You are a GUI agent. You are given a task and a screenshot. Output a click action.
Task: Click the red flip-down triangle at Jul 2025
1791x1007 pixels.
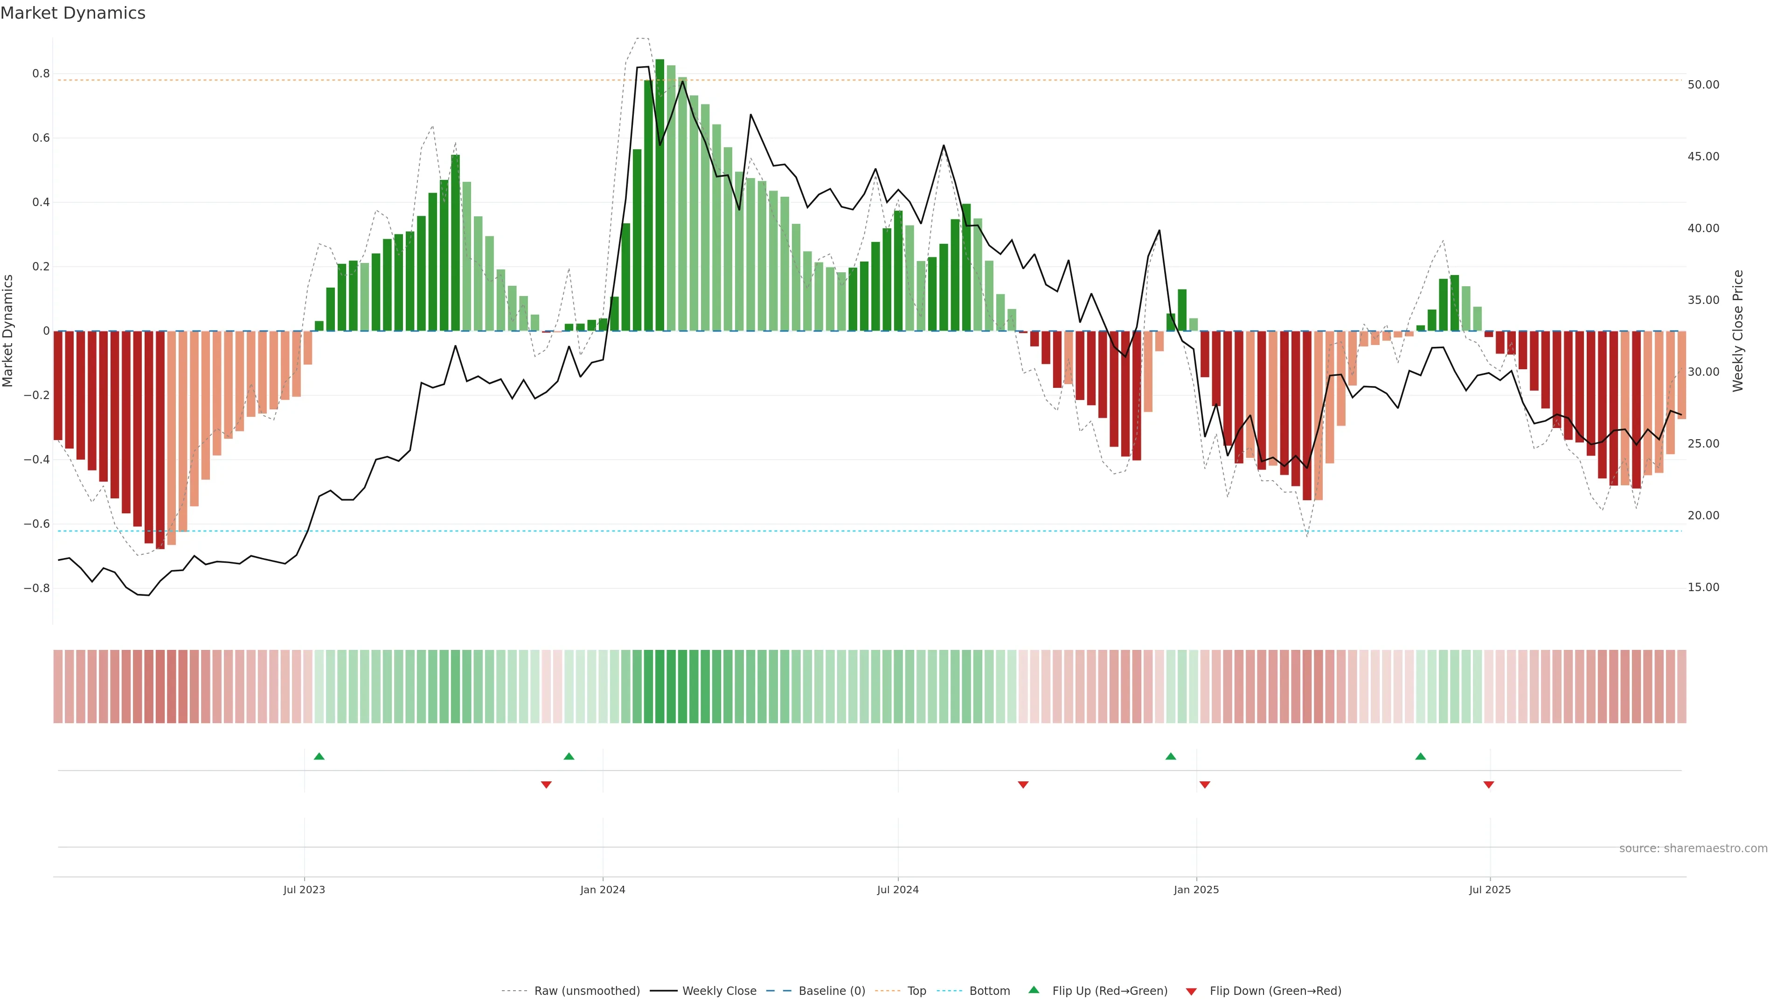[1489, 785]
